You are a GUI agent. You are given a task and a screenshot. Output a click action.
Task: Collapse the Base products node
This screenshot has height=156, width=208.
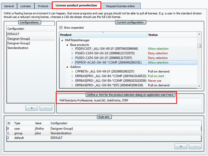pyautogui.click(x=67, y=45)
